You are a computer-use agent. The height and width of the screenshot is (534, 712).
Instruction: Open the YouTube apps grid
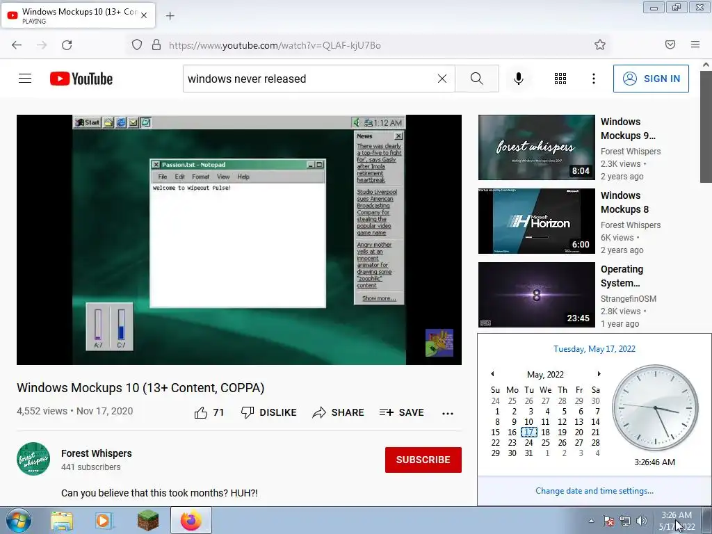click(x=560, y=79)
